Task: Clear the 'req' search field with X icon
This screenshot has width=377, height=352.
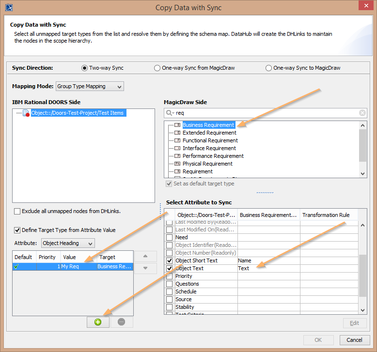Action: tap(362, 113)
